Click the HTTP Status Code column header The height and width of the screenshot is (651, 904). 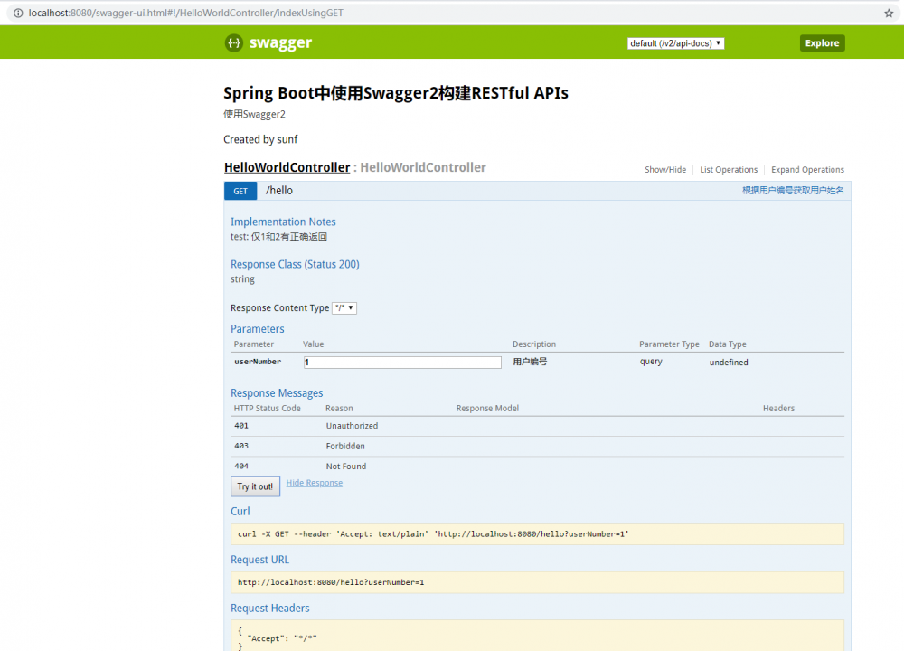[267, 409]
